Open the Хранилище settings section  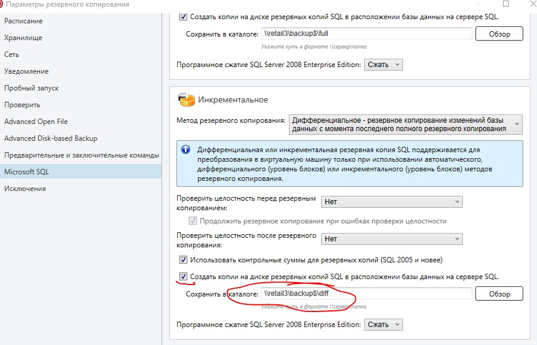[x=23, y=38]
